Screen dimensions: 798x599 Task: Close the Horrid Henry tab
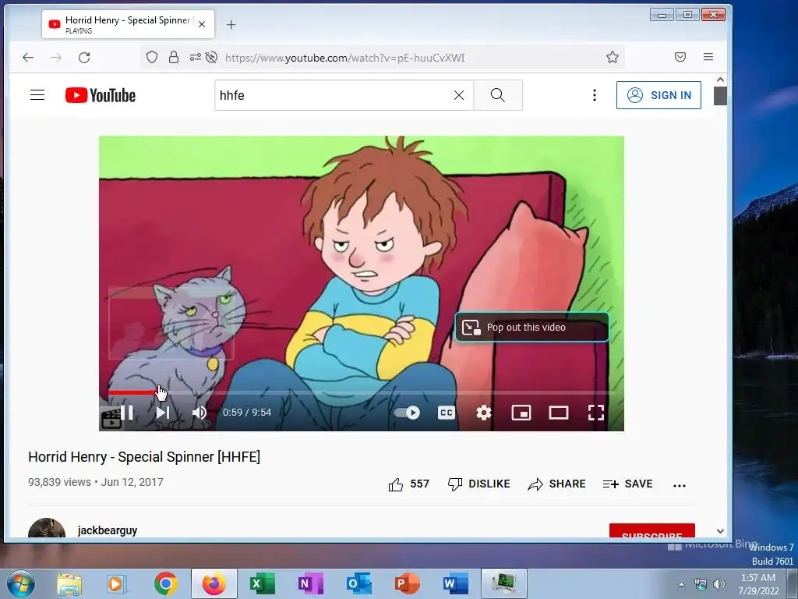[202, 24]
